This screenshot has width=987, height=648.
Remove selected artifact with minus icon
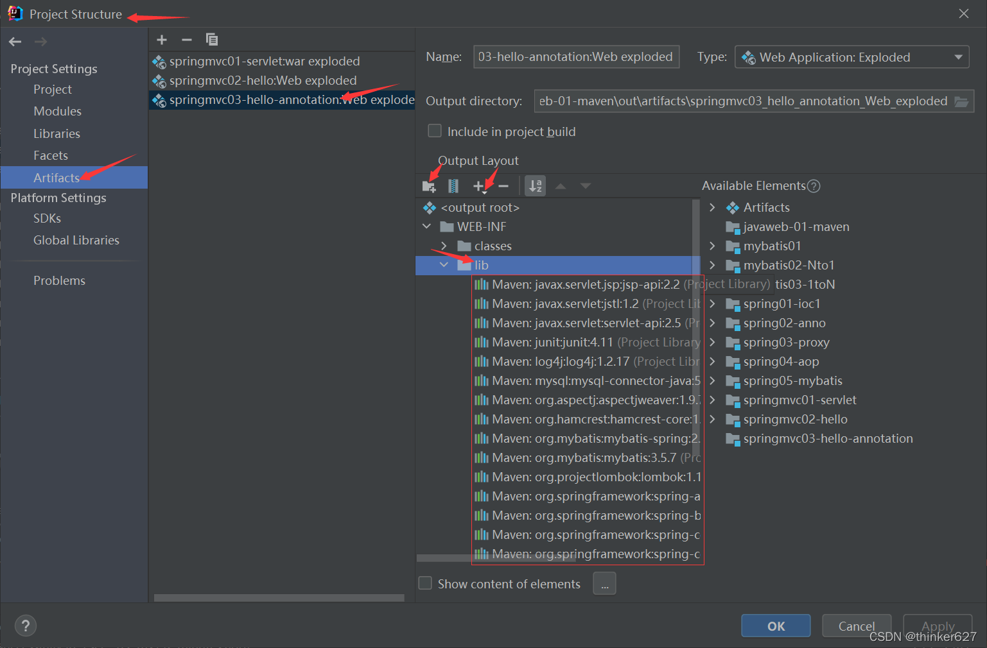[187, 40]
